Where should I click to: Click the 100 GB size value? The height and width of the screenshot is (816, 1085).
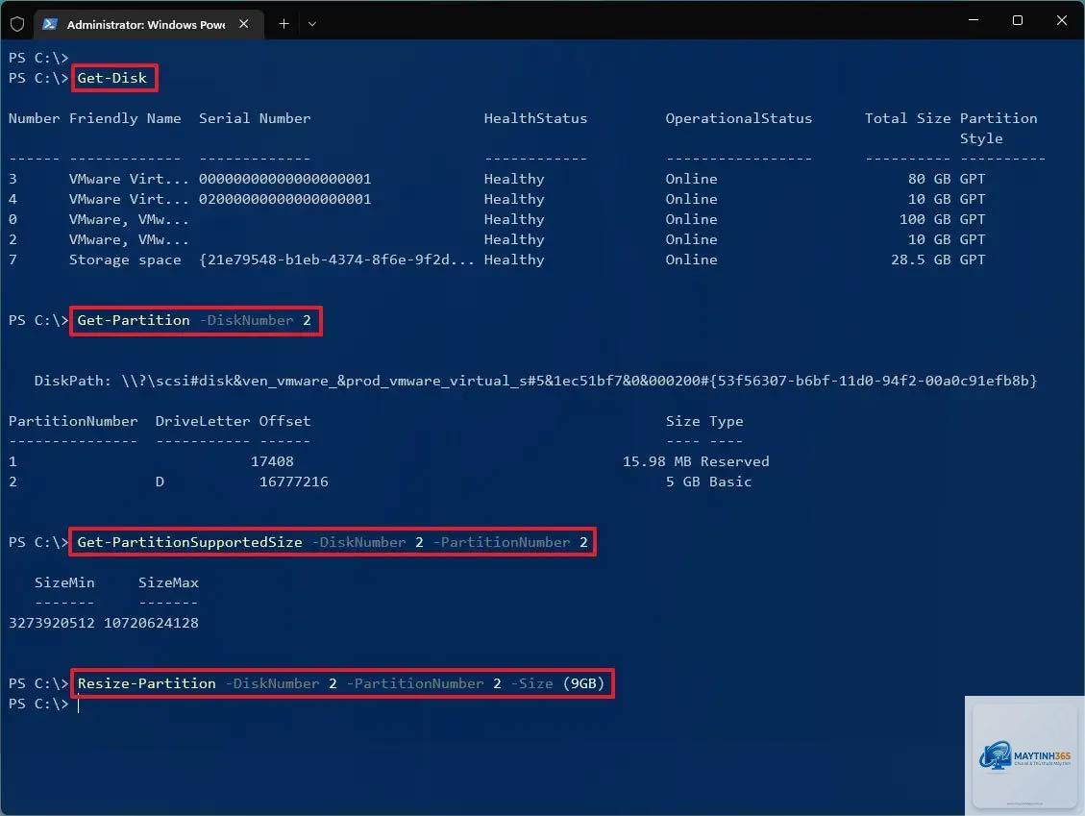[925, 219]
